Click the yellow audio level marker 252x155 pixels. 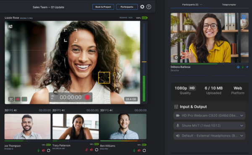(x=144, y=62)
